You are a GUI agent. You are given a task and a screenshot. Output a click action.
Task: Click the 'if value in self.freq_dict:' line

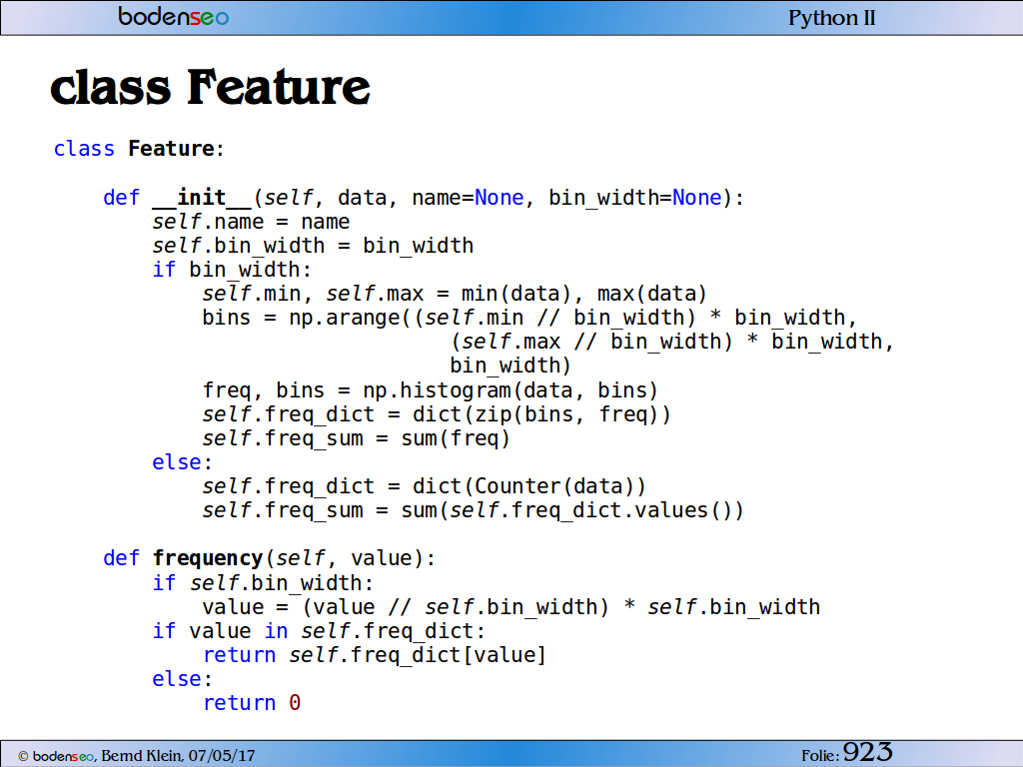click(x=319, y=631)
